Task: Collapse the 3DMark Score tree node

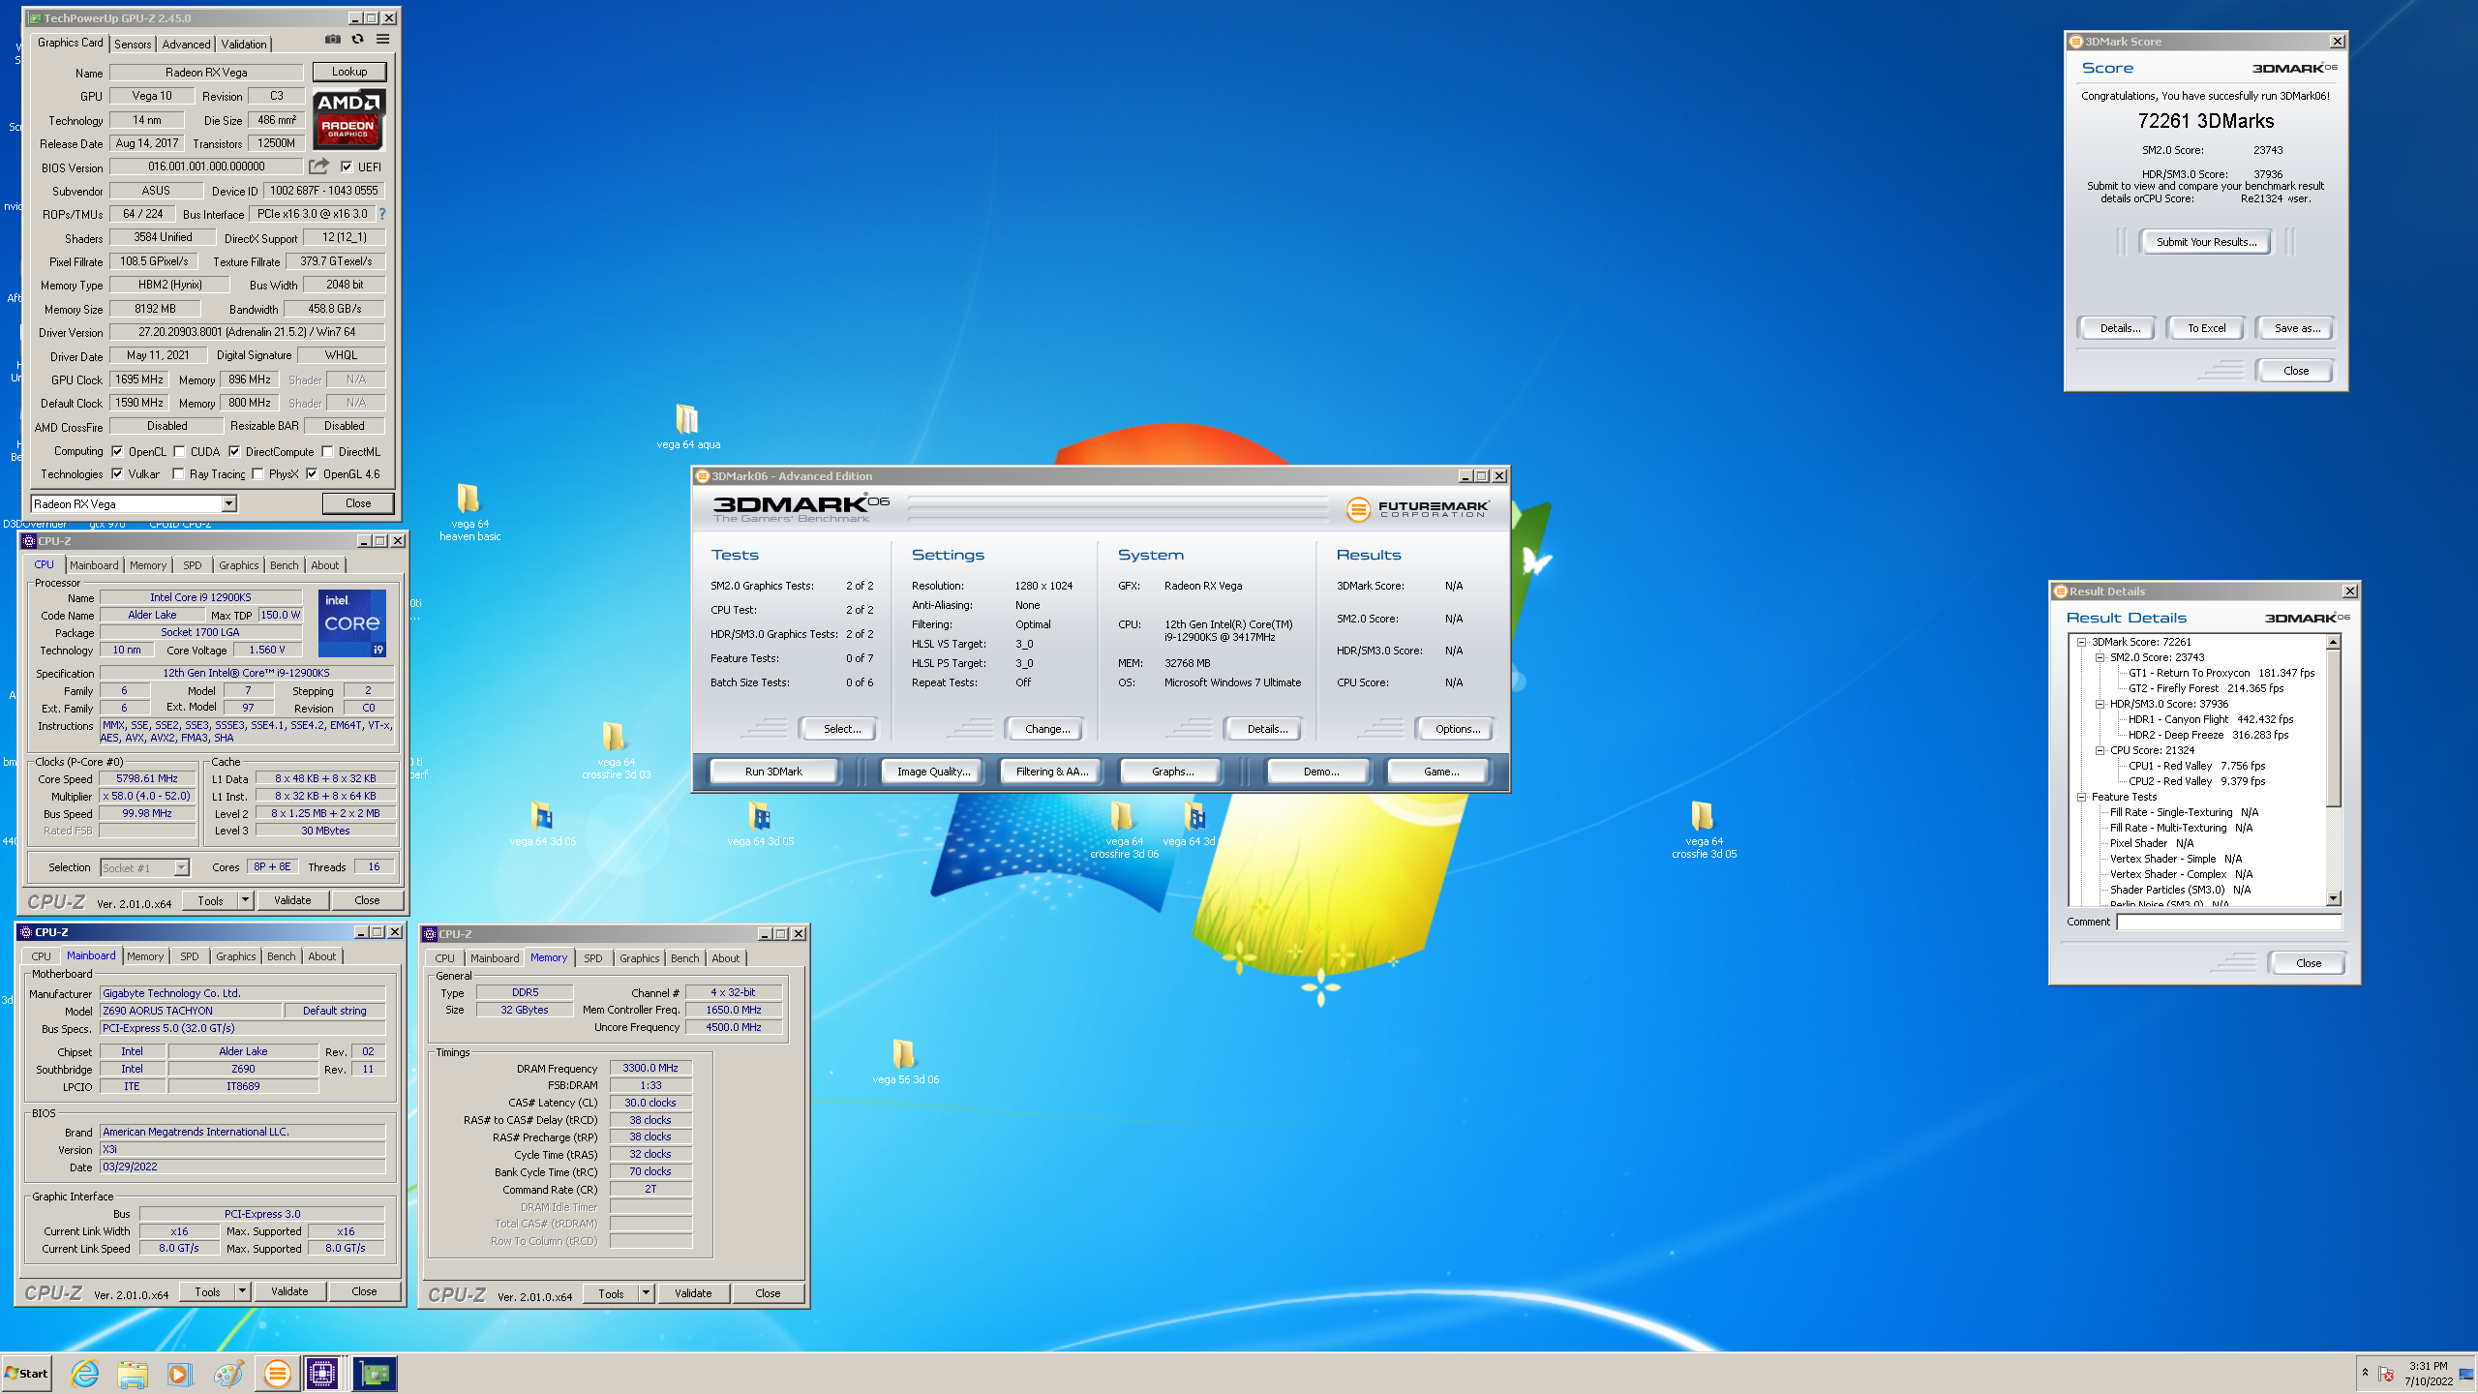Action: (x=2082, y=642)
